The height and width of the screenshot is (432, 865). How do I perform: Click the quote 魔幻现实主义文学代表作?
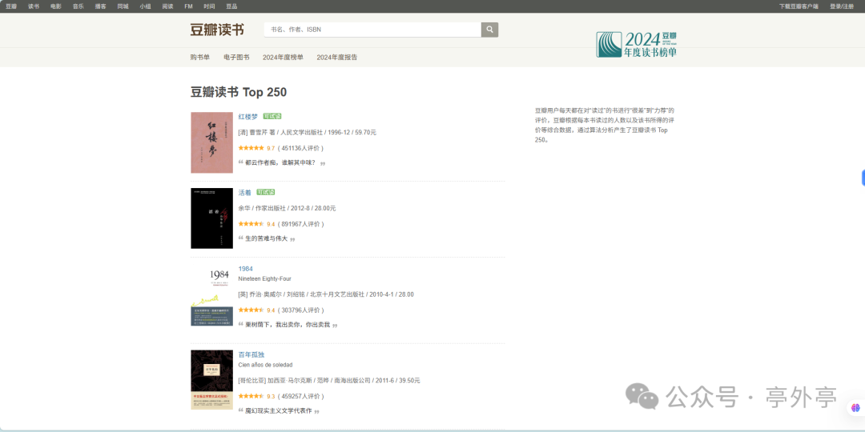pyautogui.click(x=279, y=410)
